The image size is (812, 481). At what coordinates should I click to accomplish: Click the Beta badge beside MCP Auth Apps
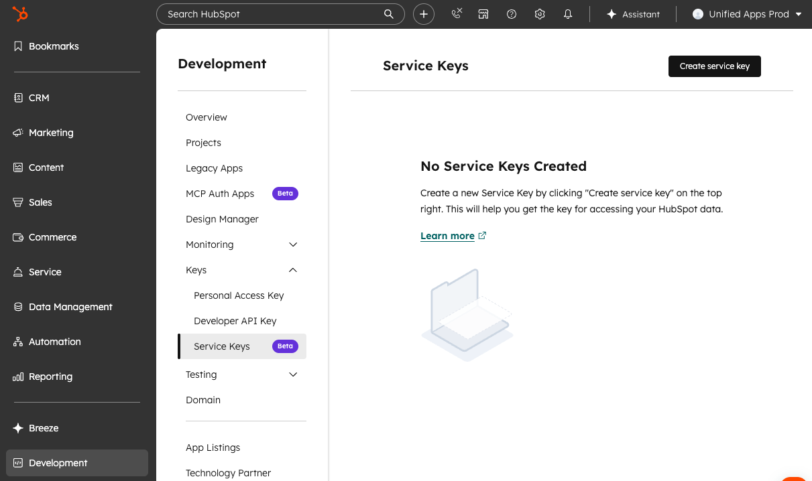285,194
